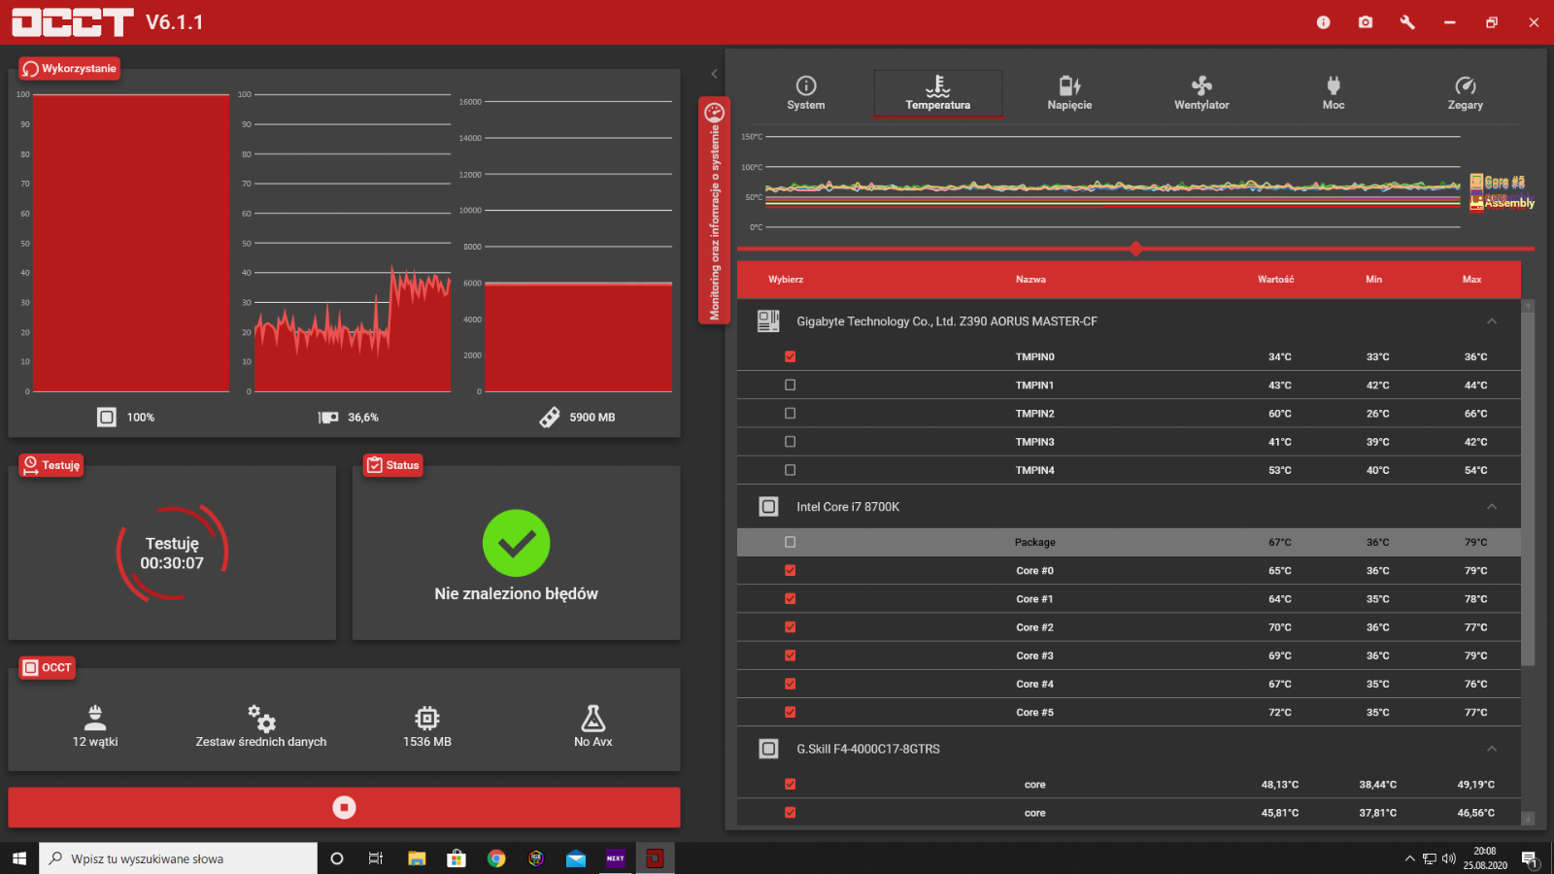
Task: Click the CPU icon beside Intel Core i7
Action: pyautogui.click(x=768, y=507)
